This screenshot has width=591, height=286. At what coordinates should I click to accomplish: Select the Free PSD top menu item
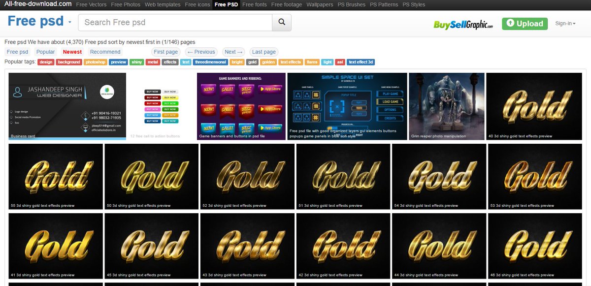[x=227, y=5]
